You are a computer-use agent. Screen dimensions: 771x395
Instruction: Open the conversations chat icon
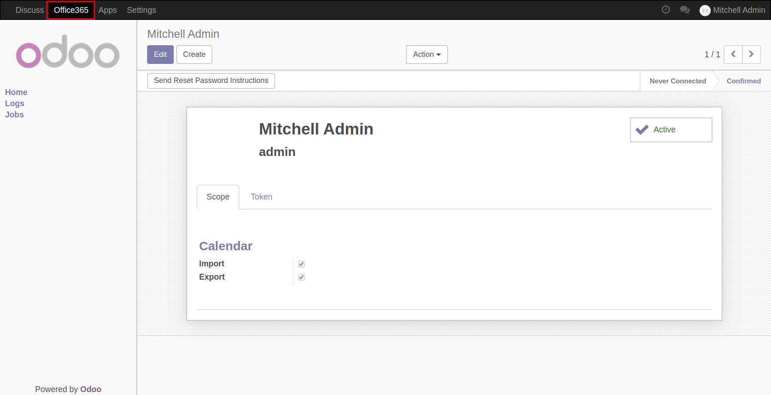click(685, 10)
